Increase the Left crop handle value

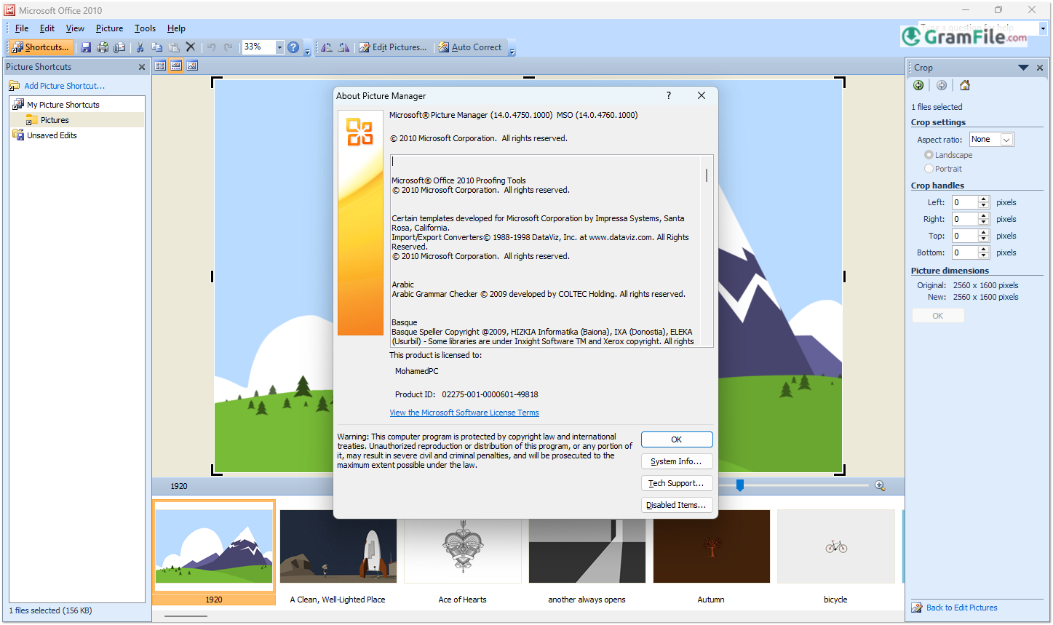coord(984,199)
